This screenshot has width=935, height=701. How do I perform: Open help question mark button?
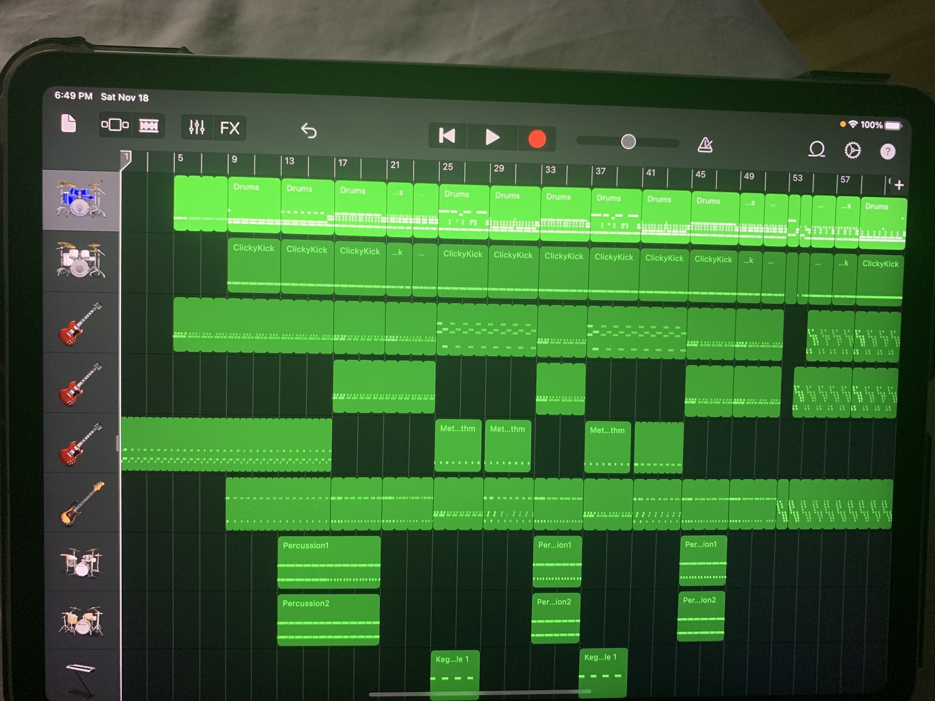888,152
